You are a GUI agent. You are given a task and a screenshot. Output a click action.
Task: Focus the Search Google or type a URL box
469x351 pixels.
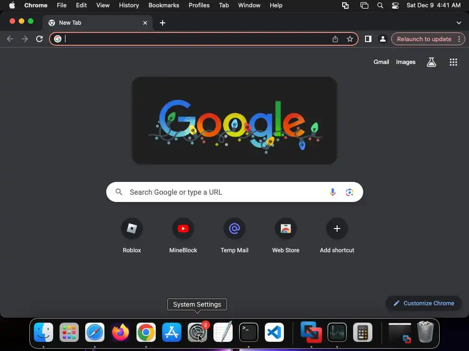pyautogui.click(x=234, y=192)
